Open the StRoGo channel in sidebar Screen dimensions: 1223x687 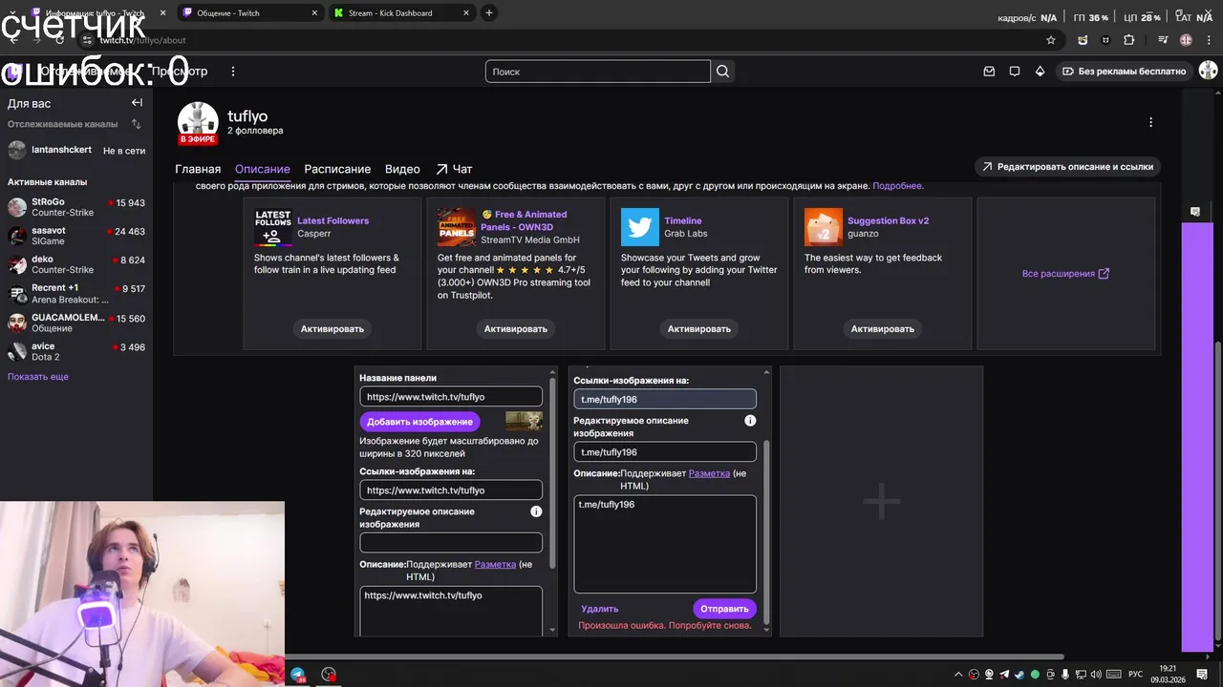tap(76, 208)
